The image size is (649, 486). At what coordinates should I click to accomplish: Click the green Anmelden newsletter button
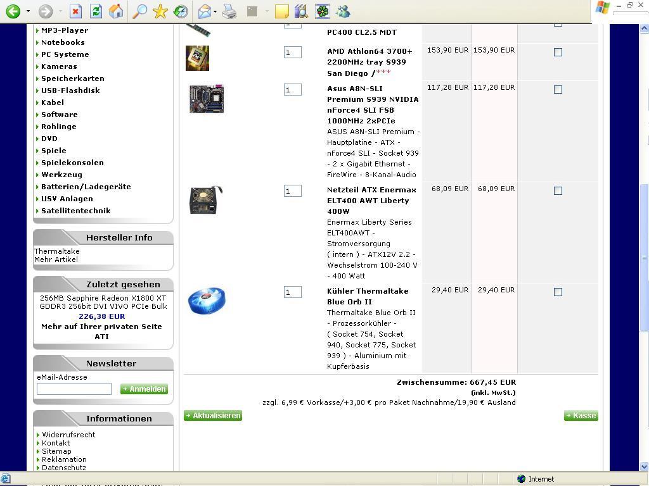[x=144, y=389]
